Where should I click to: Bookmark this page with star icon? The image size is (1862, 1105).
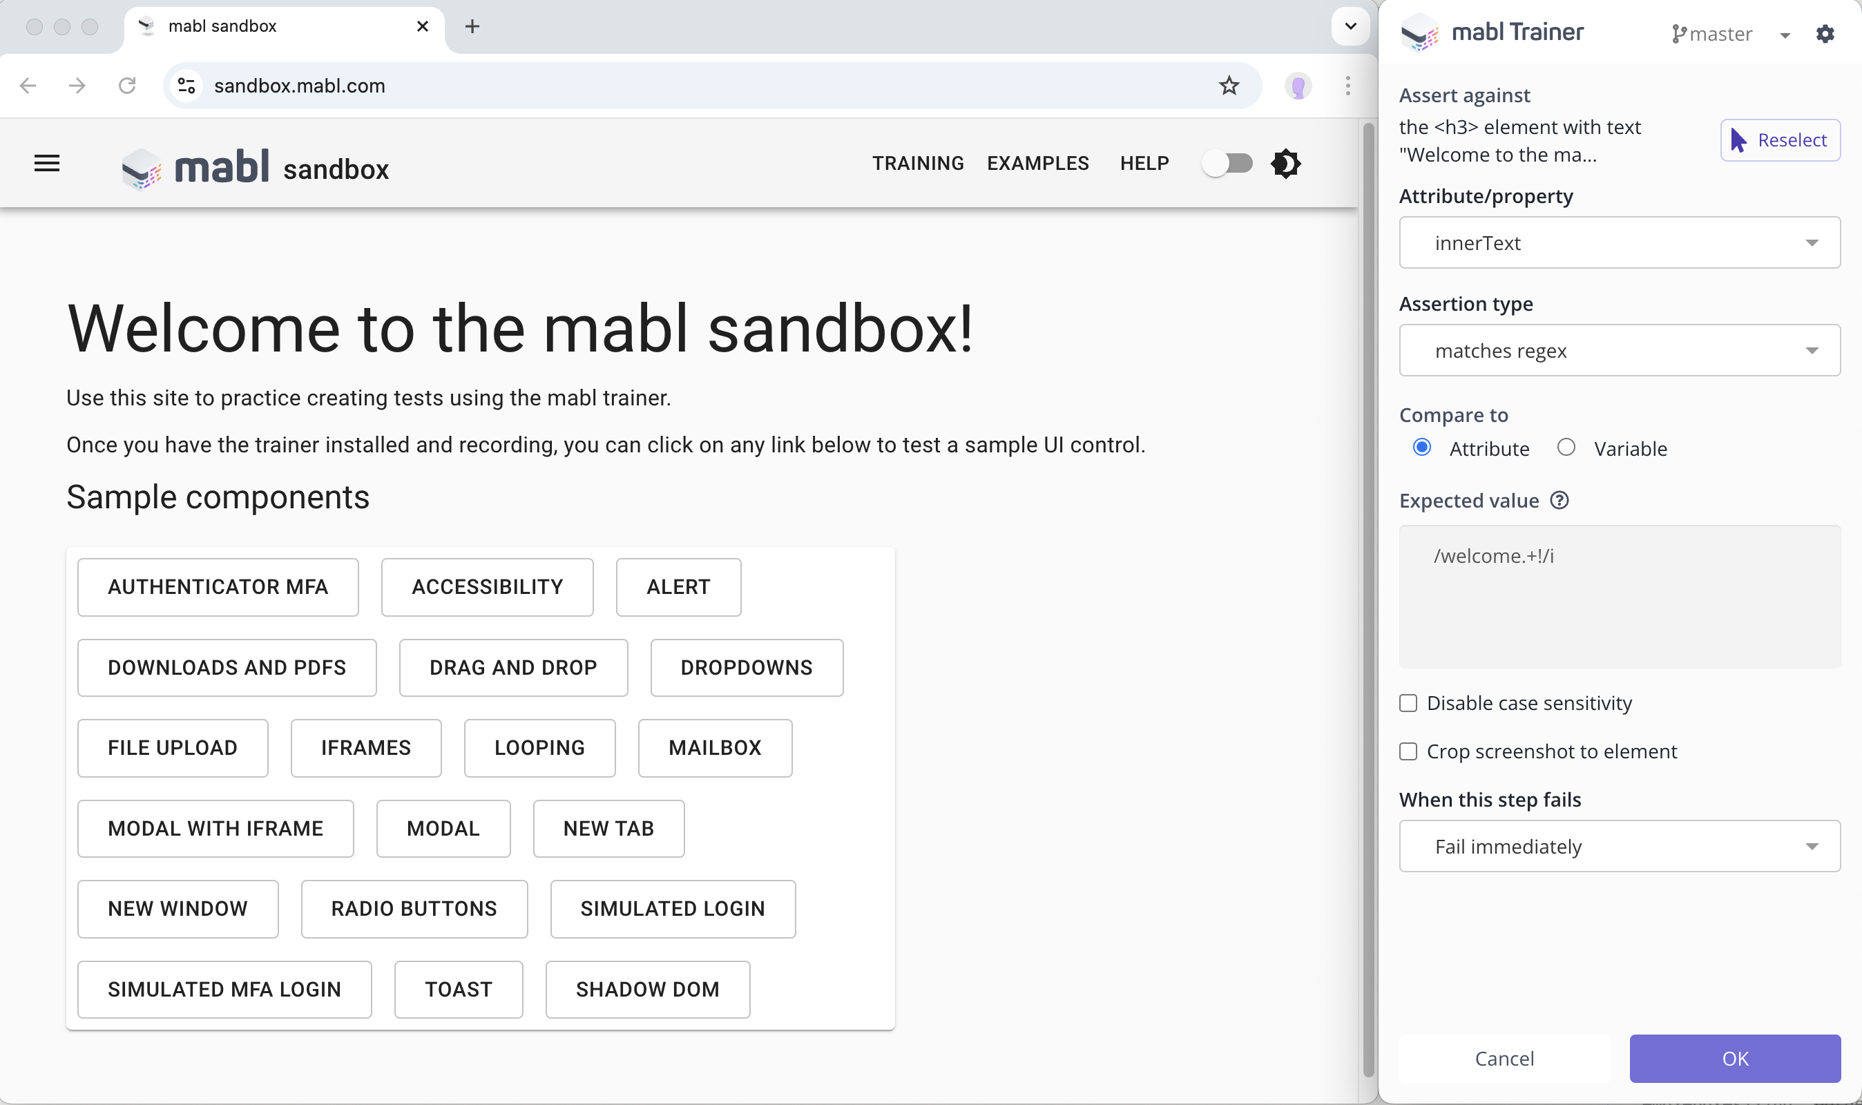click(1229, 86)
